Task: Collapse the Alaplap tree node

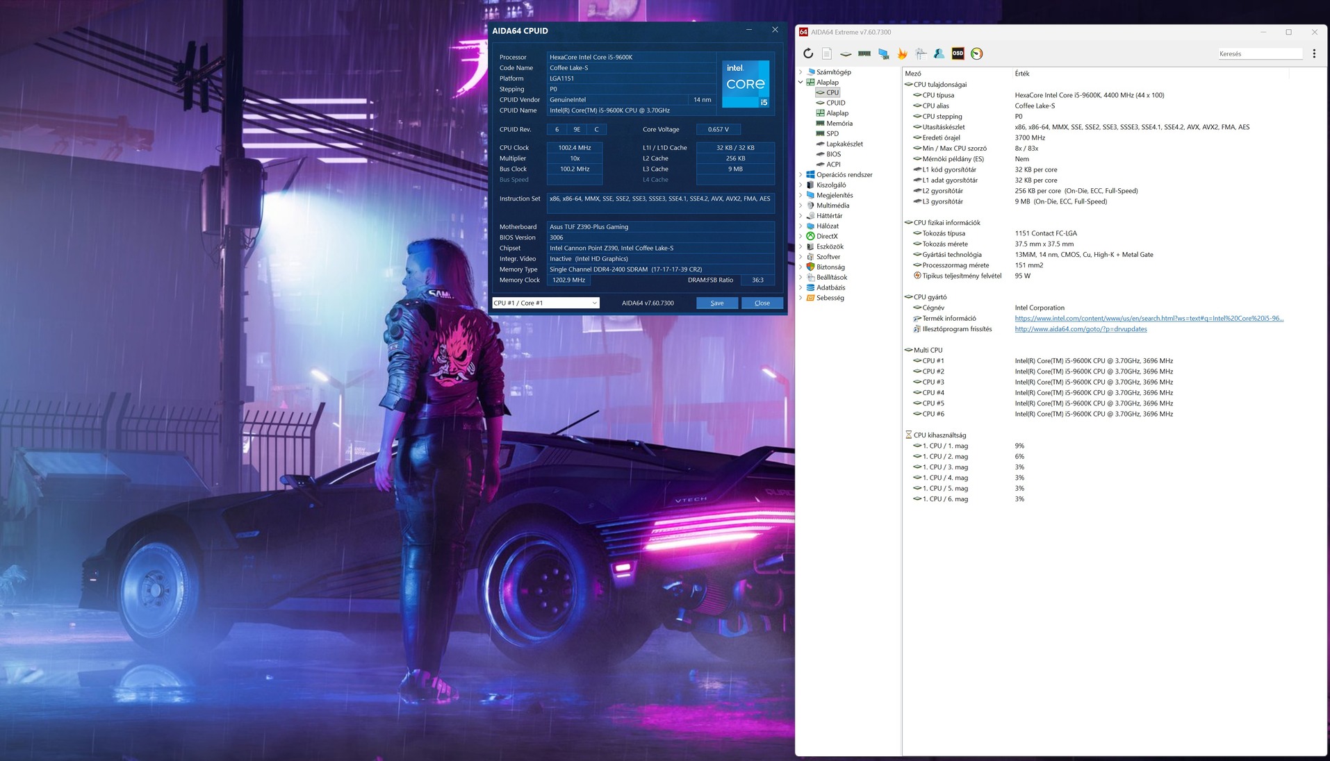Action: click(801, 83)
